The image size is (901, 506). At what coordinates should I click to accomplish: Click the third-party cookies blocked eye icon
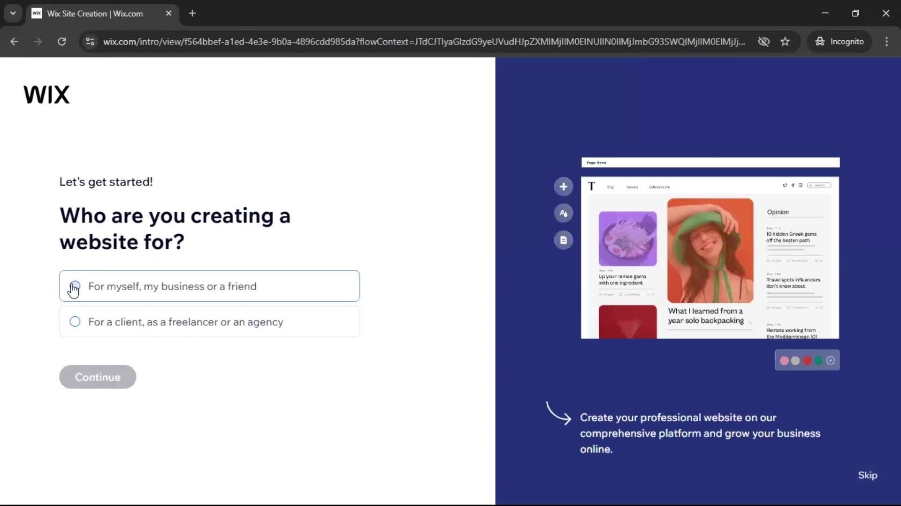tap(764, 42)
